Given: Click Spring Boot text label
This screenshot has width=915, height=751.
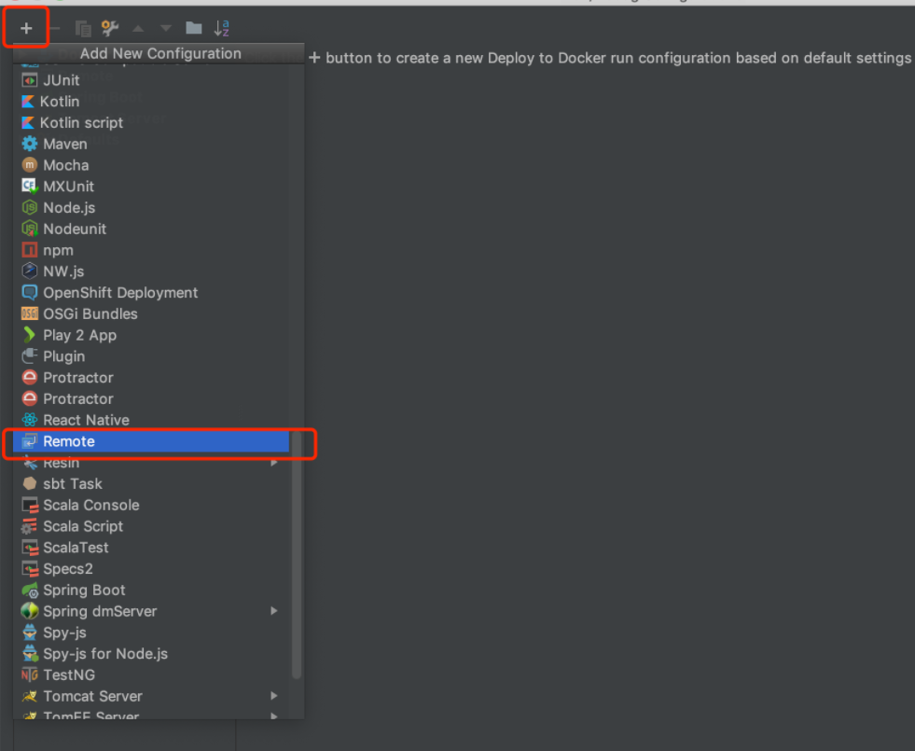Looking at the screenshot, I should (84, 590).
